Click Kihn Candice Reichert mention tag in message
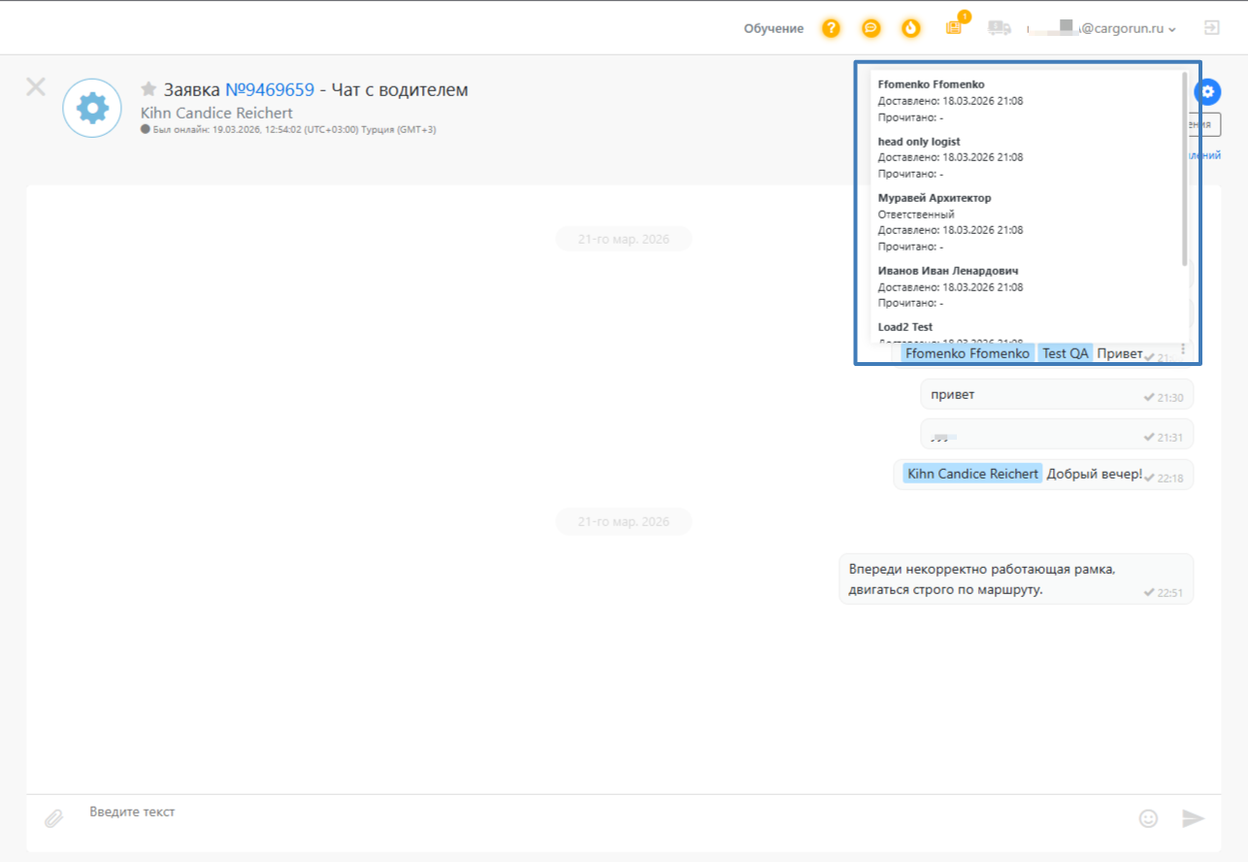Screen dimensions: 1248x862 (972, 474)
